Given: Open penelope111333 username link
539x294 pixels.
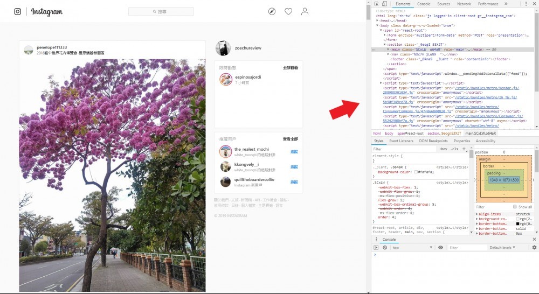Looking at the screenshot, I should (x=52, y=47).
